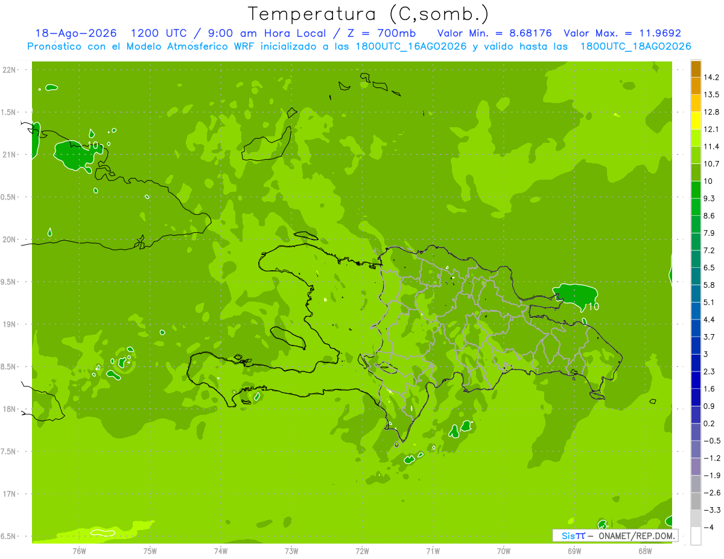
Task: Click the colorbar label "0.9"
Action: pyautogui.click(x=710, y=406)
